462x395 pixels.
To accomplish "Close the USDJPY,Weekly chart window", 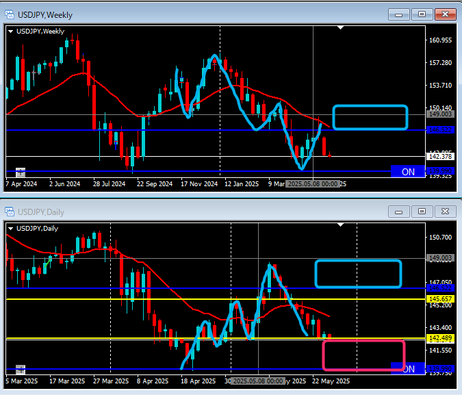I will pyautogui.click(x=445, y=14).
